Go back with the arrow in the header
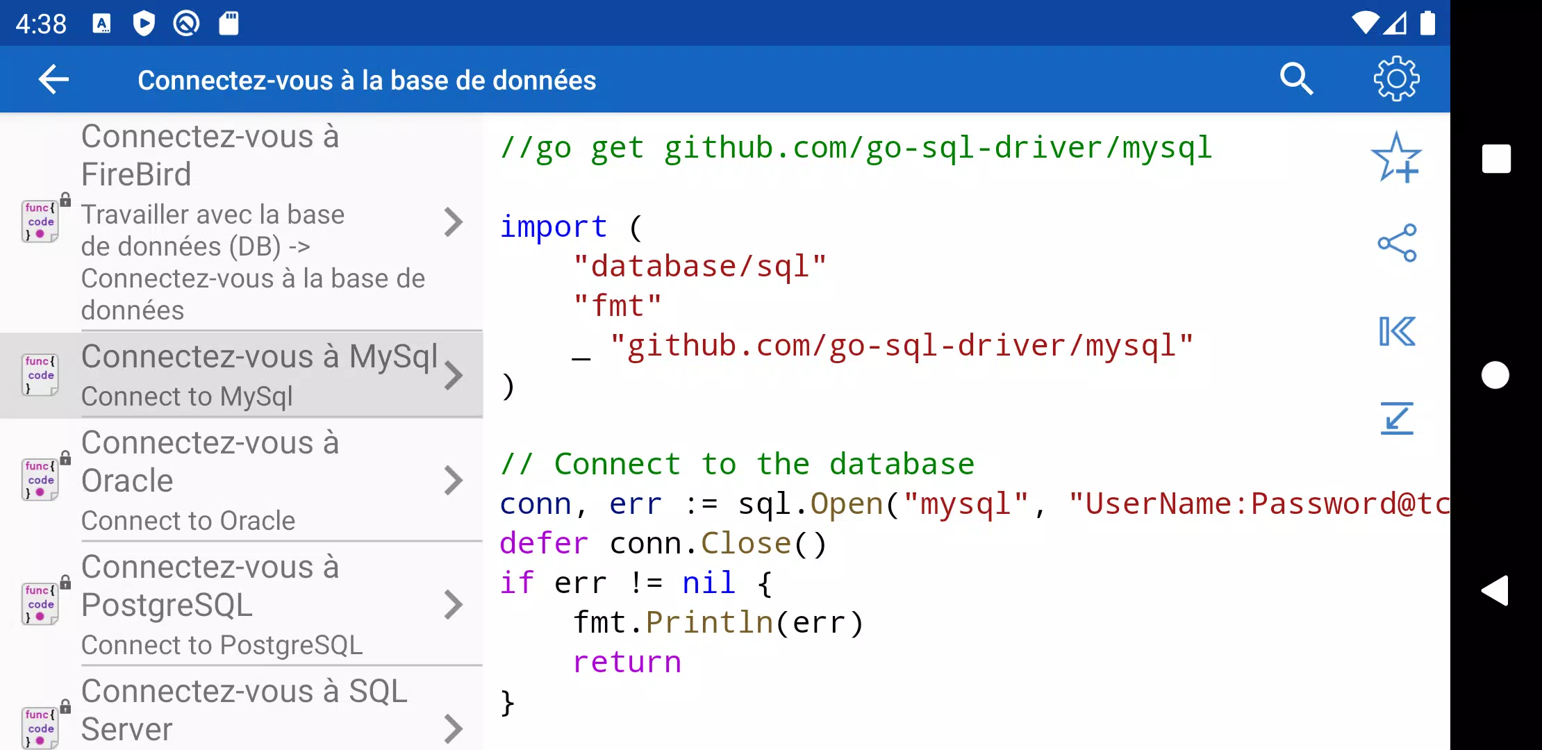The image size is (1542, 750). tap(53, 79)
